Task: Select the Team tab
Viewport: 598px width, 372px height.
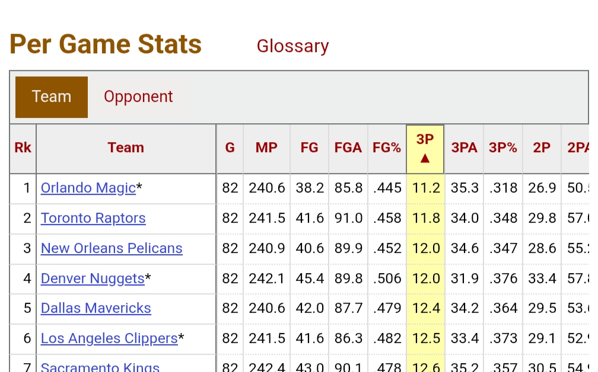Action: coord(52,97)
